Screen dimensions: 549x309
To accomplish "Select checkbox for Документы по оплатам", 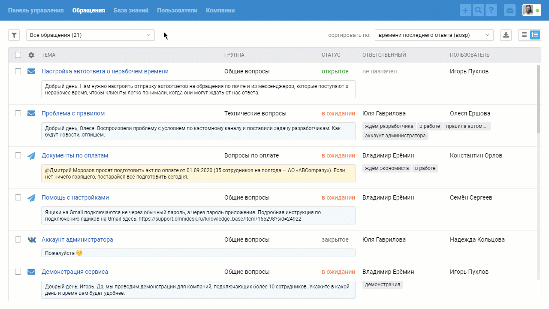I will coord(18,155).
